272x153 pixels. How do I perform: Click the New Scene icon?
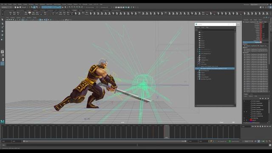point(15,7)
